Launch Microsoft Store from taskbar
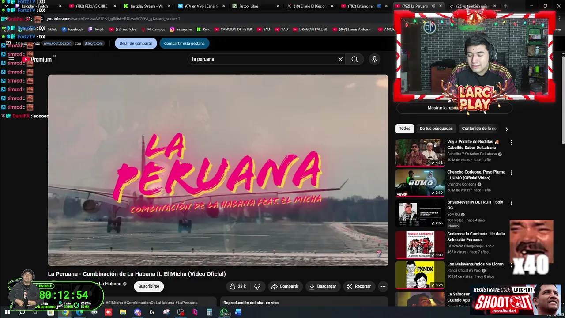Screen dimensions: 565x318 [51, 313]
